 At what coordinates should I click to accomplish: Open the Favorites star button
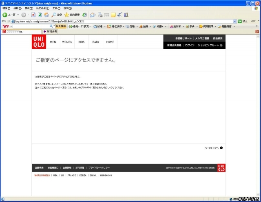click(66, 15)
